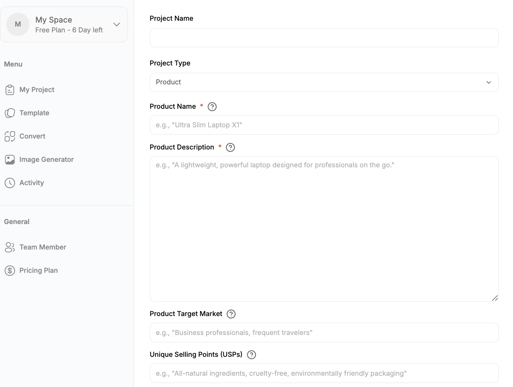Open Product Target Market help icon
This screenshot has width=513, height=387.
[231, 314]
